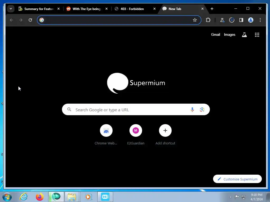This screenshot has width=270, height=202.
Task: Search by image with Lens icon
Action: 202,109
